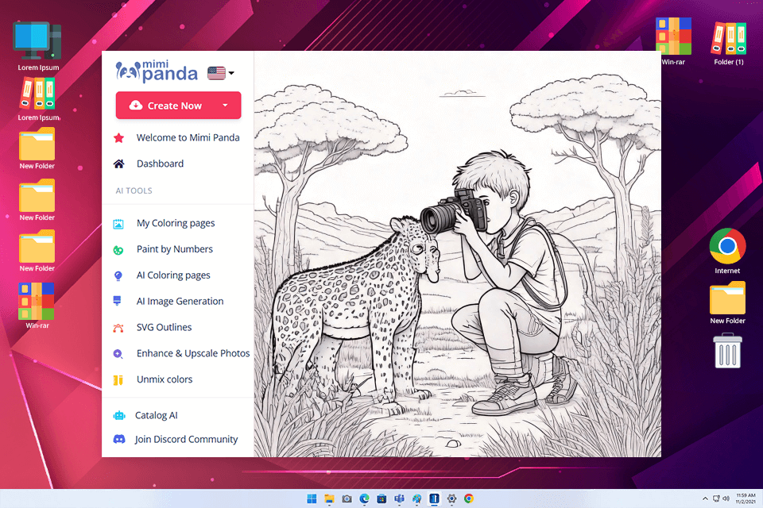763x508 pixels.
Task: Click Join Discord Community link
Action: click(x=186, y=440)
